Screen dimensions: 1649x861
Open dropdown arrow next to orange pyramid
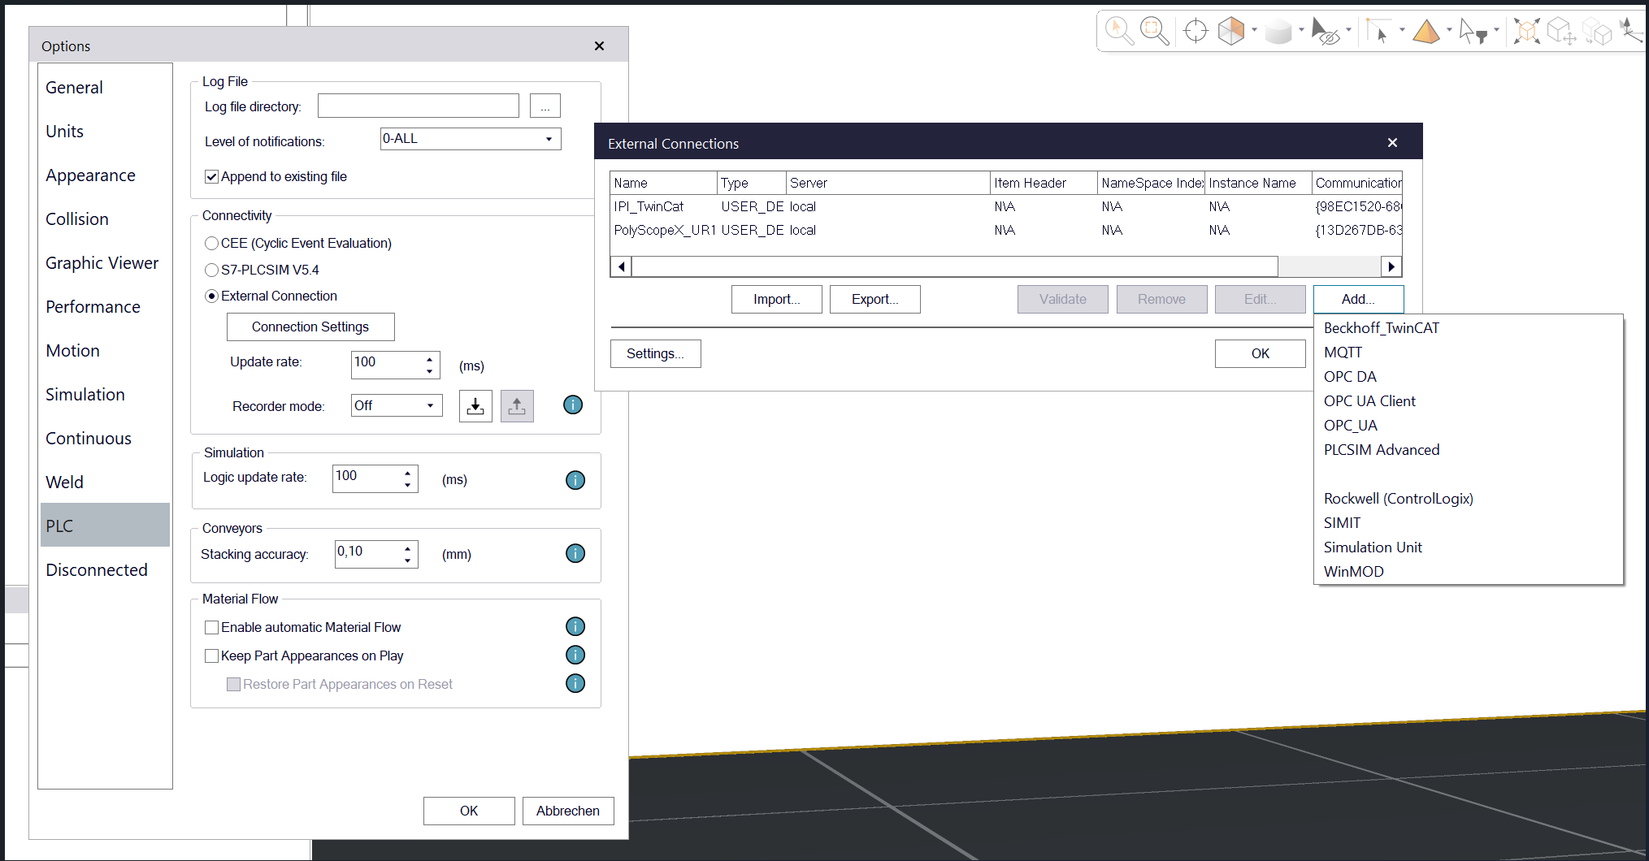tap(1449, 31)
